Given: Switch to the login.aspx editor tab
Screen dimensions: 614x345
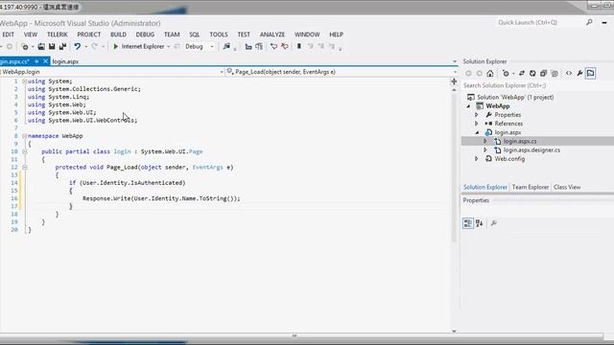Looking at the screenshot, I should point(65,61).
